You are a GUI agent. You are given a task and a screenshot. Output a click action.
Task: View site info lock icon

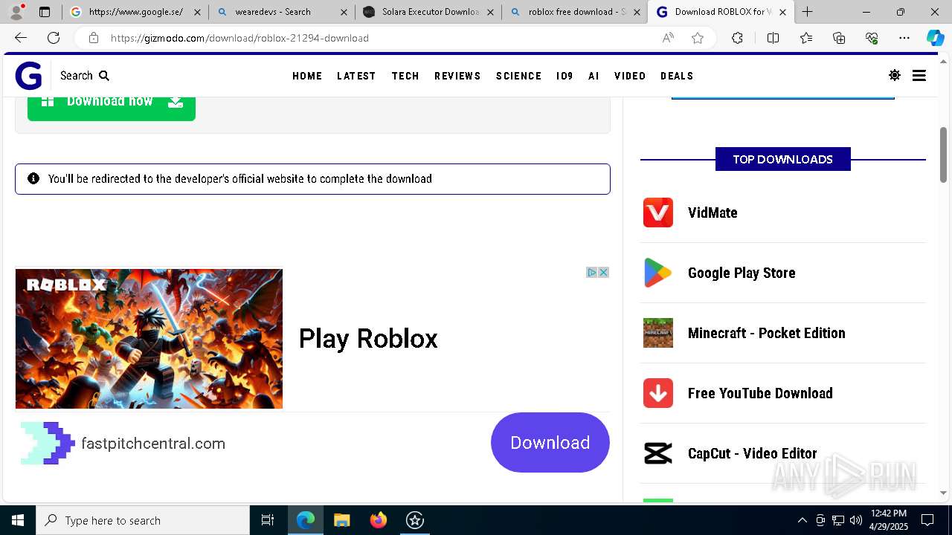(x=94, y=38)
